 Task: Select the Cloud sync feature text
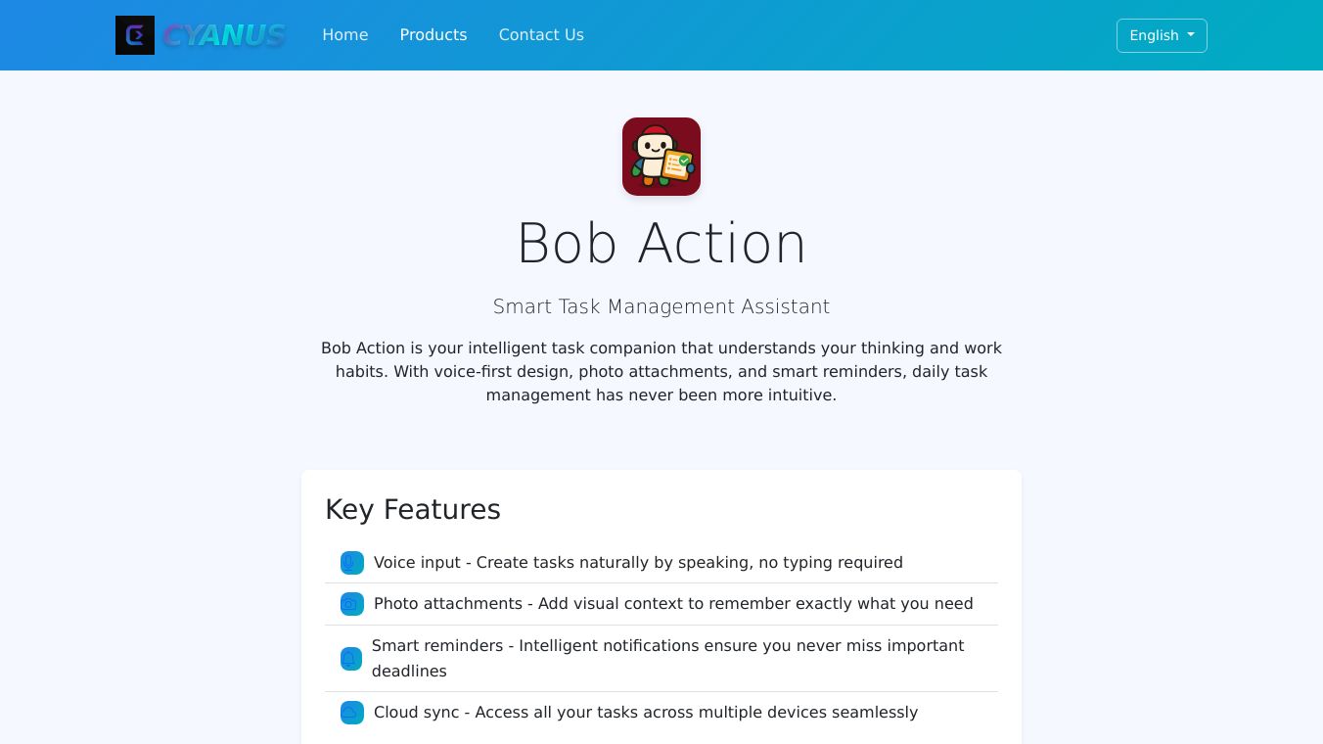(646, 713)
